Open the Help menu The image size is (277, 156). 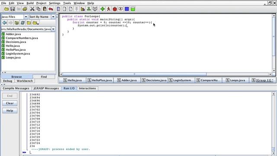tap(90, 3)
